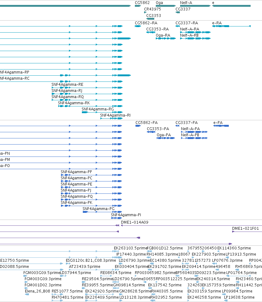Screen dimensions: 262x302
Task: Select the DME1-021F01 feature label
Action: [245, 228]
